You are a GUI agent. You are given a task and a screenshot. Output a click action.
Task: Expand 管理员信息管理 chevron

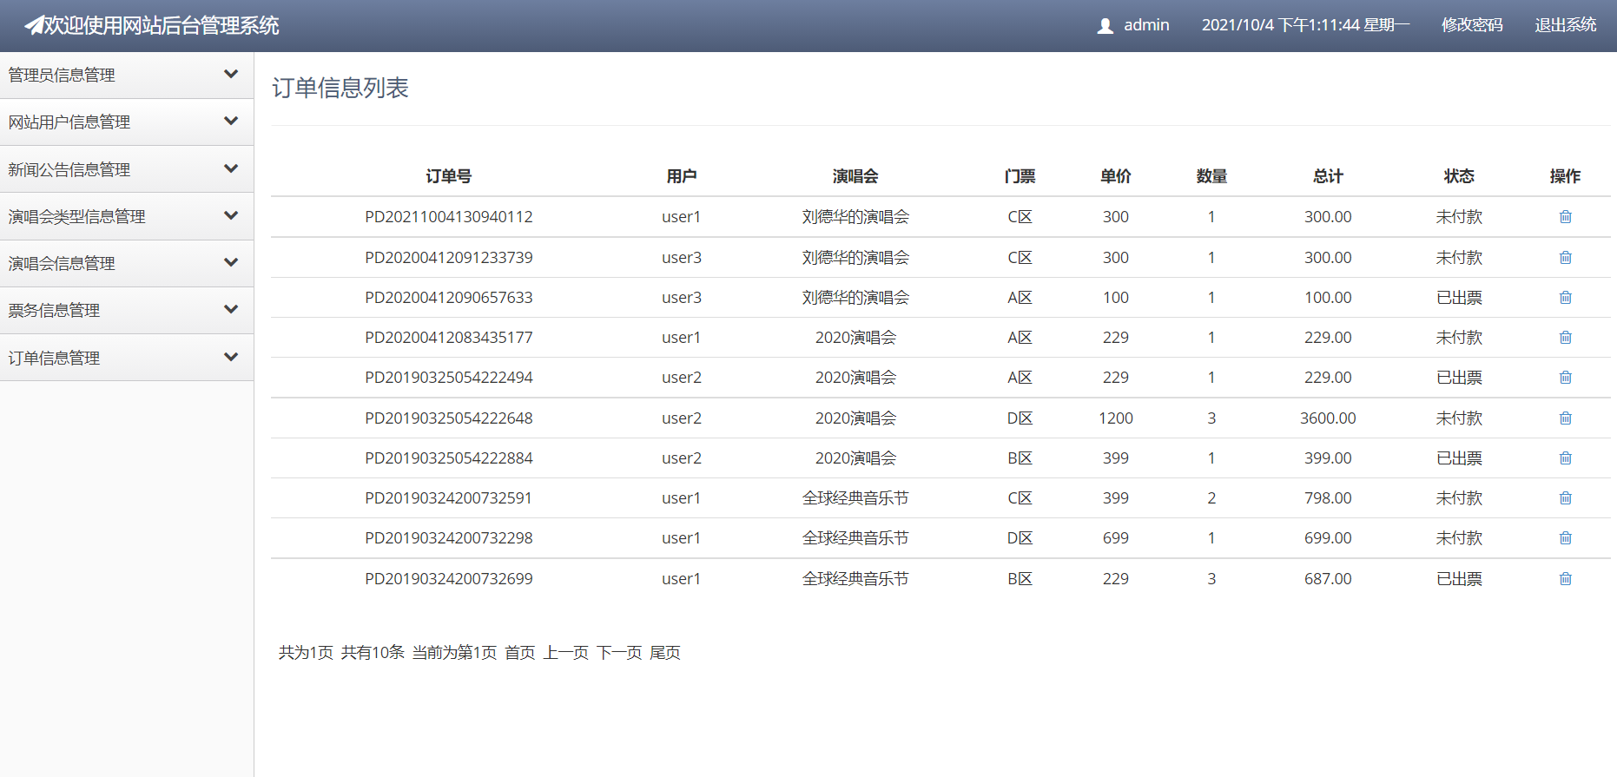tap(231, 74)
